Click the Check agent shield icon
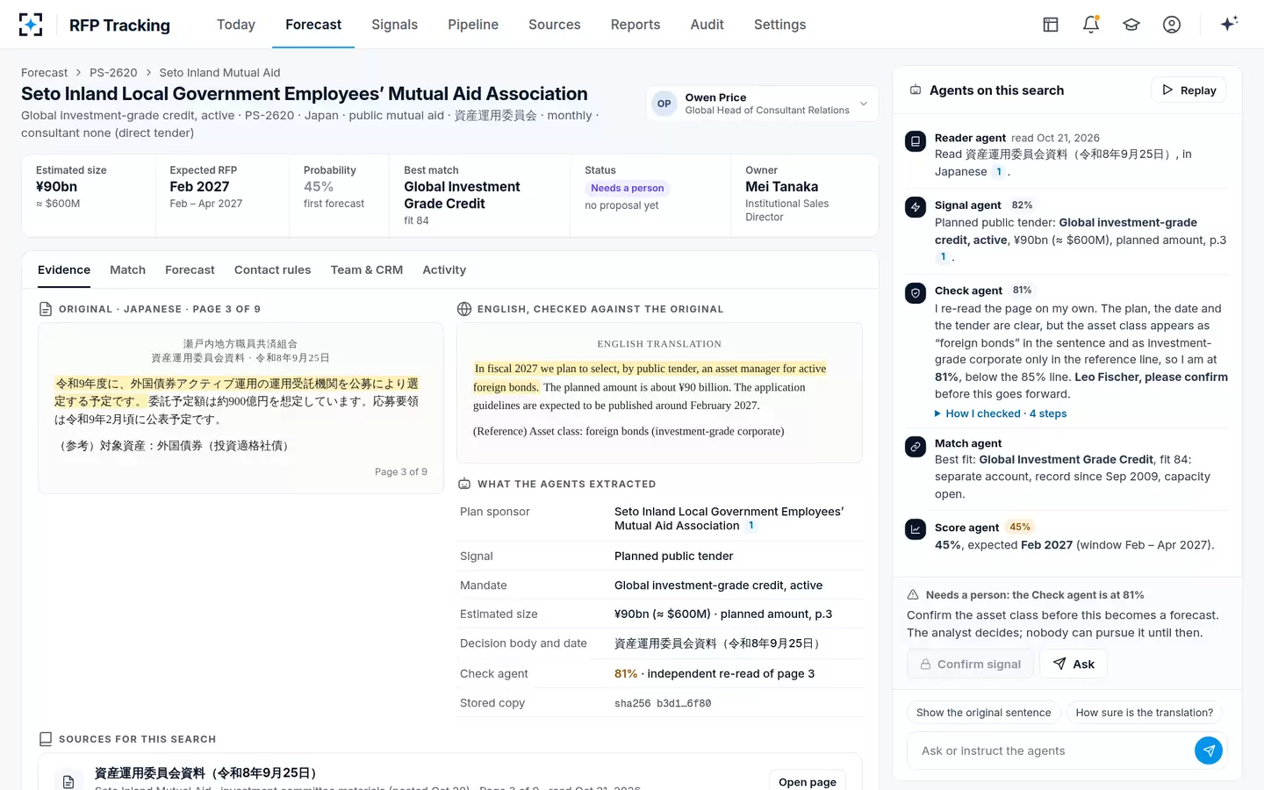Image resolution: width=1264 pixels, height=790 pixels. click(916, 293)
